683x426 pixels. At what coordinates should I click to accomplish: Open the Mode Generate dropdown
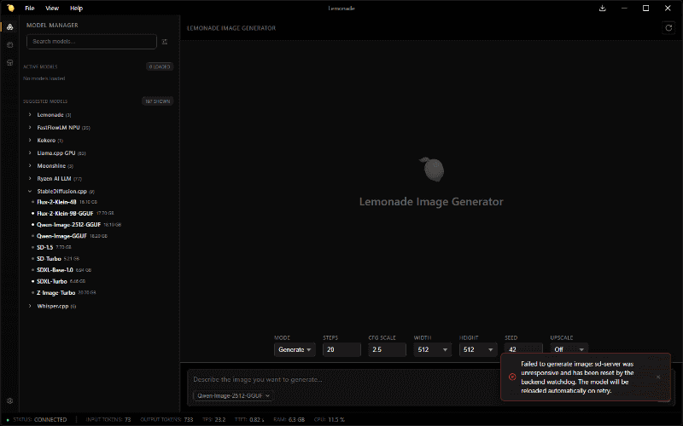coord(295,349)
